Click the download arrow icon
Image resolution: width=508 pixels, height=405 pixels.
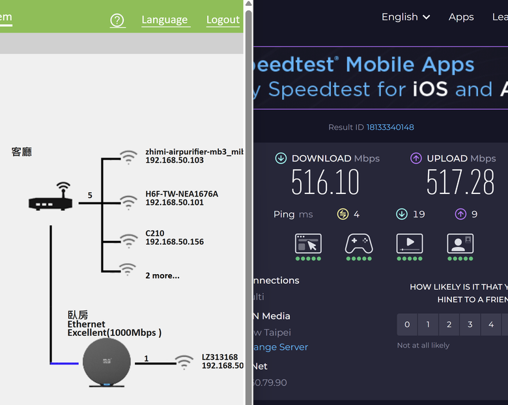point(281,158)
